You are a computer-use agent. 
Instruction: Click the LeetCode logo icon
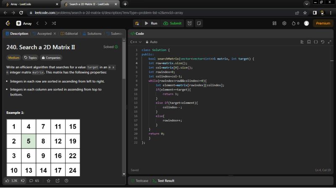(8, 23)
